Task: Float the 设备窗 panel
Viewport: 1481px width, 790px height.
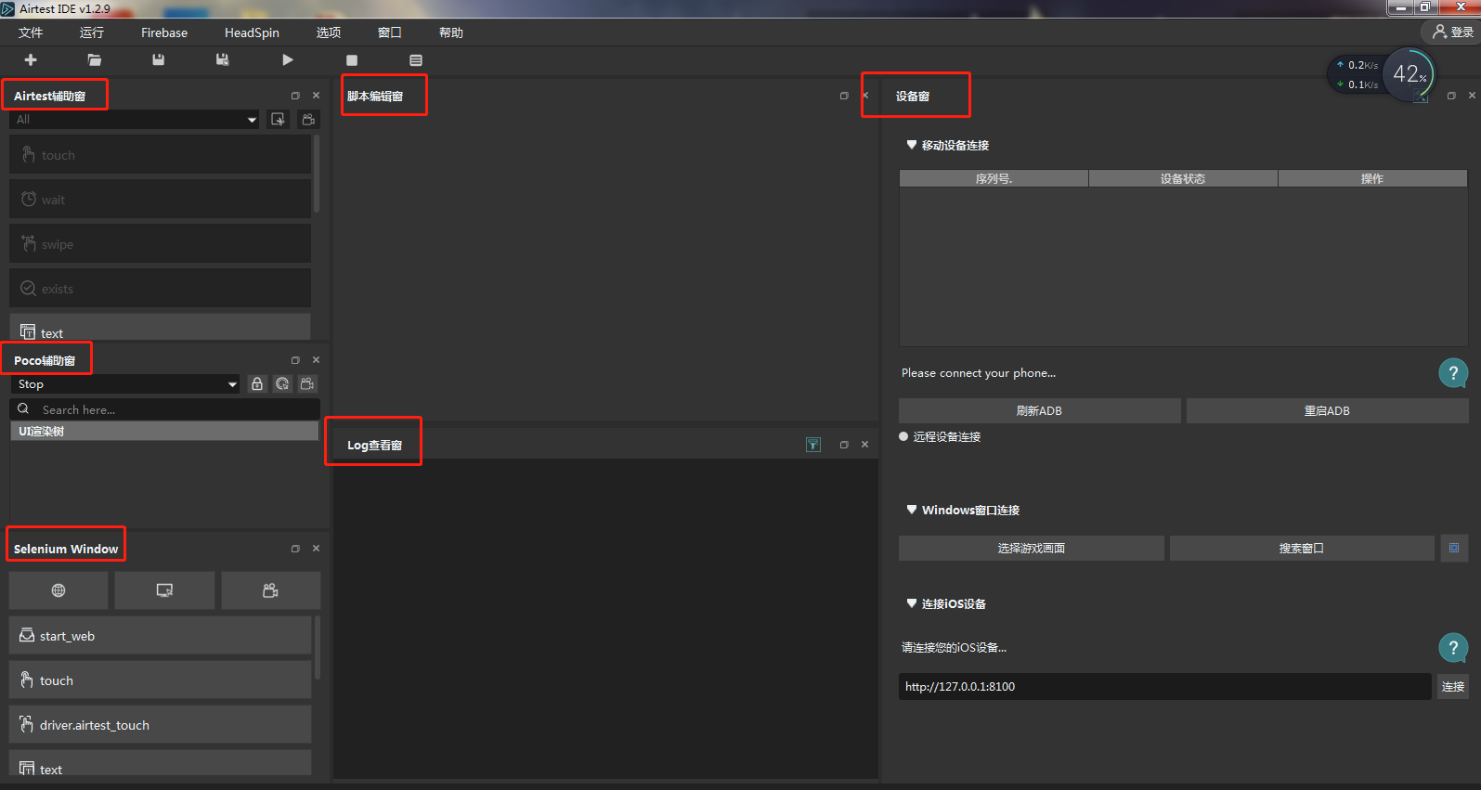Action: 1451,96
